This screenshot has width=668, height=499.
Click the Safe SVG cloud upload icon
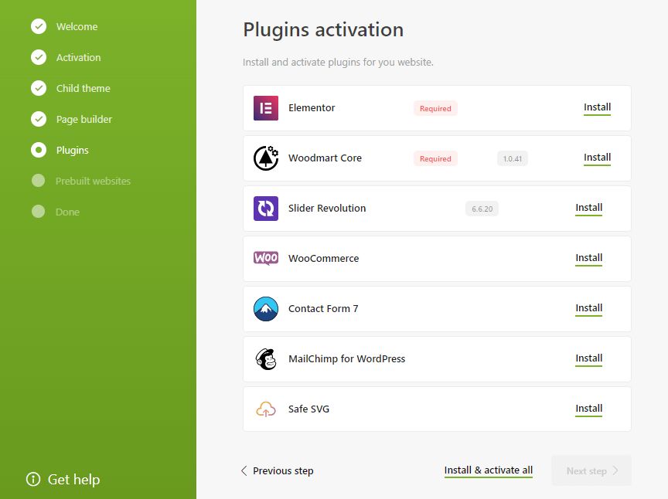pyautogui.click(x=266, y=409)
